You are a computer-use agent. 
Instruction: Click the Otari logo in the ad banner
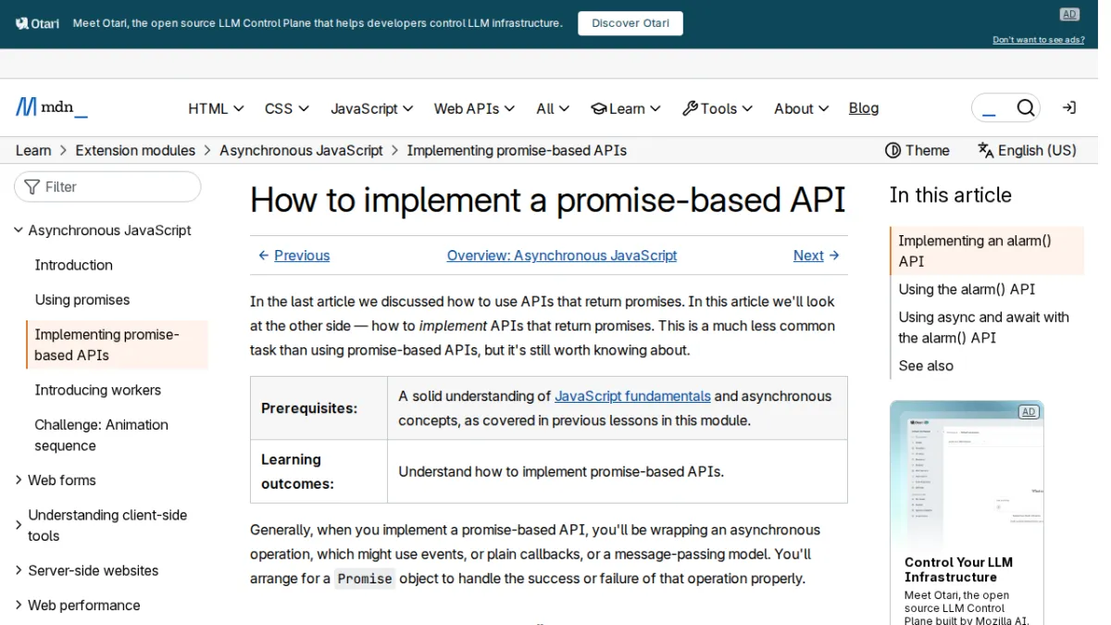[37, 23]
